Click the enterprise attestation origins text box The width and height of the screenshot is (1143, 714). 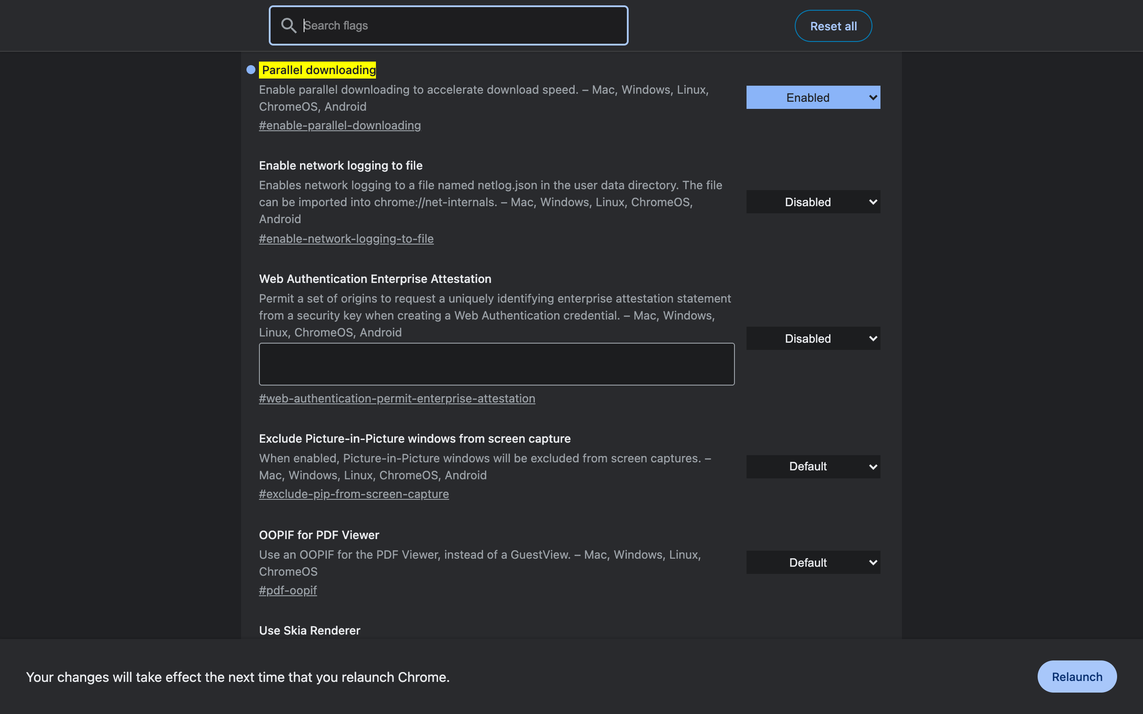496,364
